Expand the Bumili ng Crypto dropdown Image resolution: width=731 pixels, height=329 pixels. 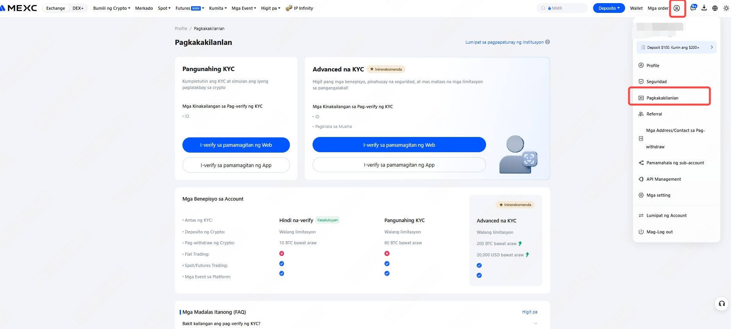[x=111, y=8]
